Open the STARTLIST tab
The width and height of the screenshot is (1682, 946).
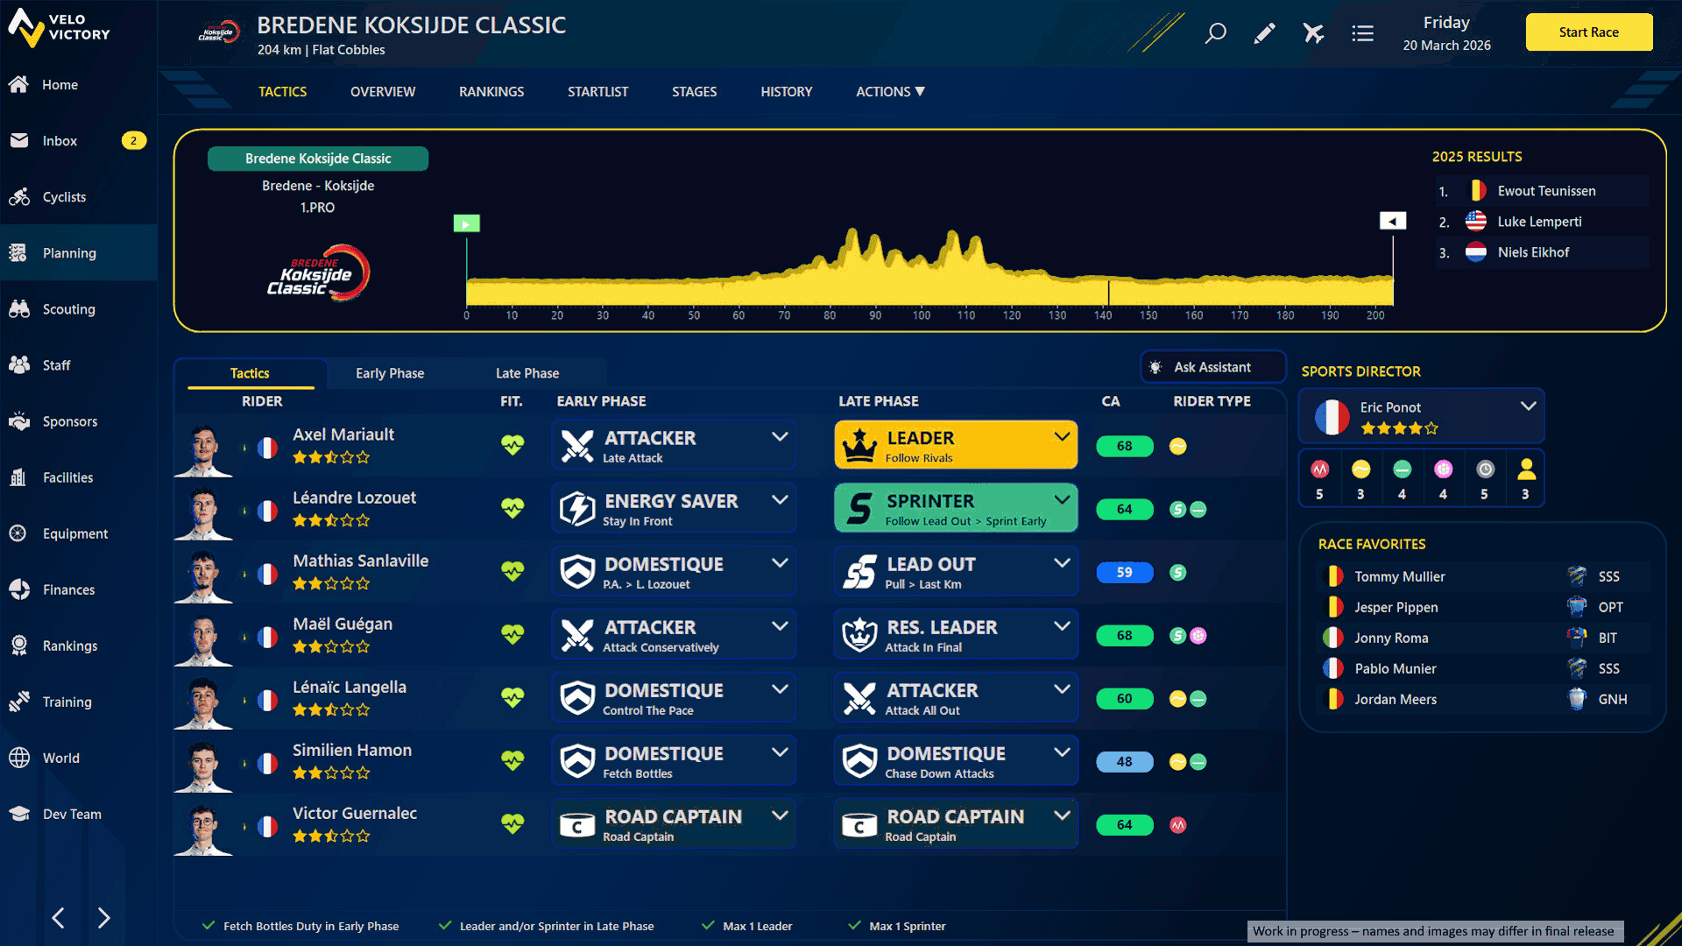[597, 91]
